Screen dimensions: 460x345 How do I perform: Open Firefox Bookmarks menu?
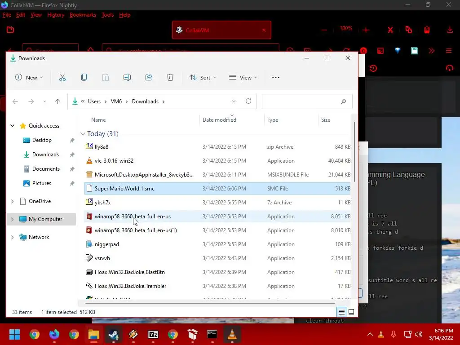(x=83, y=15)
